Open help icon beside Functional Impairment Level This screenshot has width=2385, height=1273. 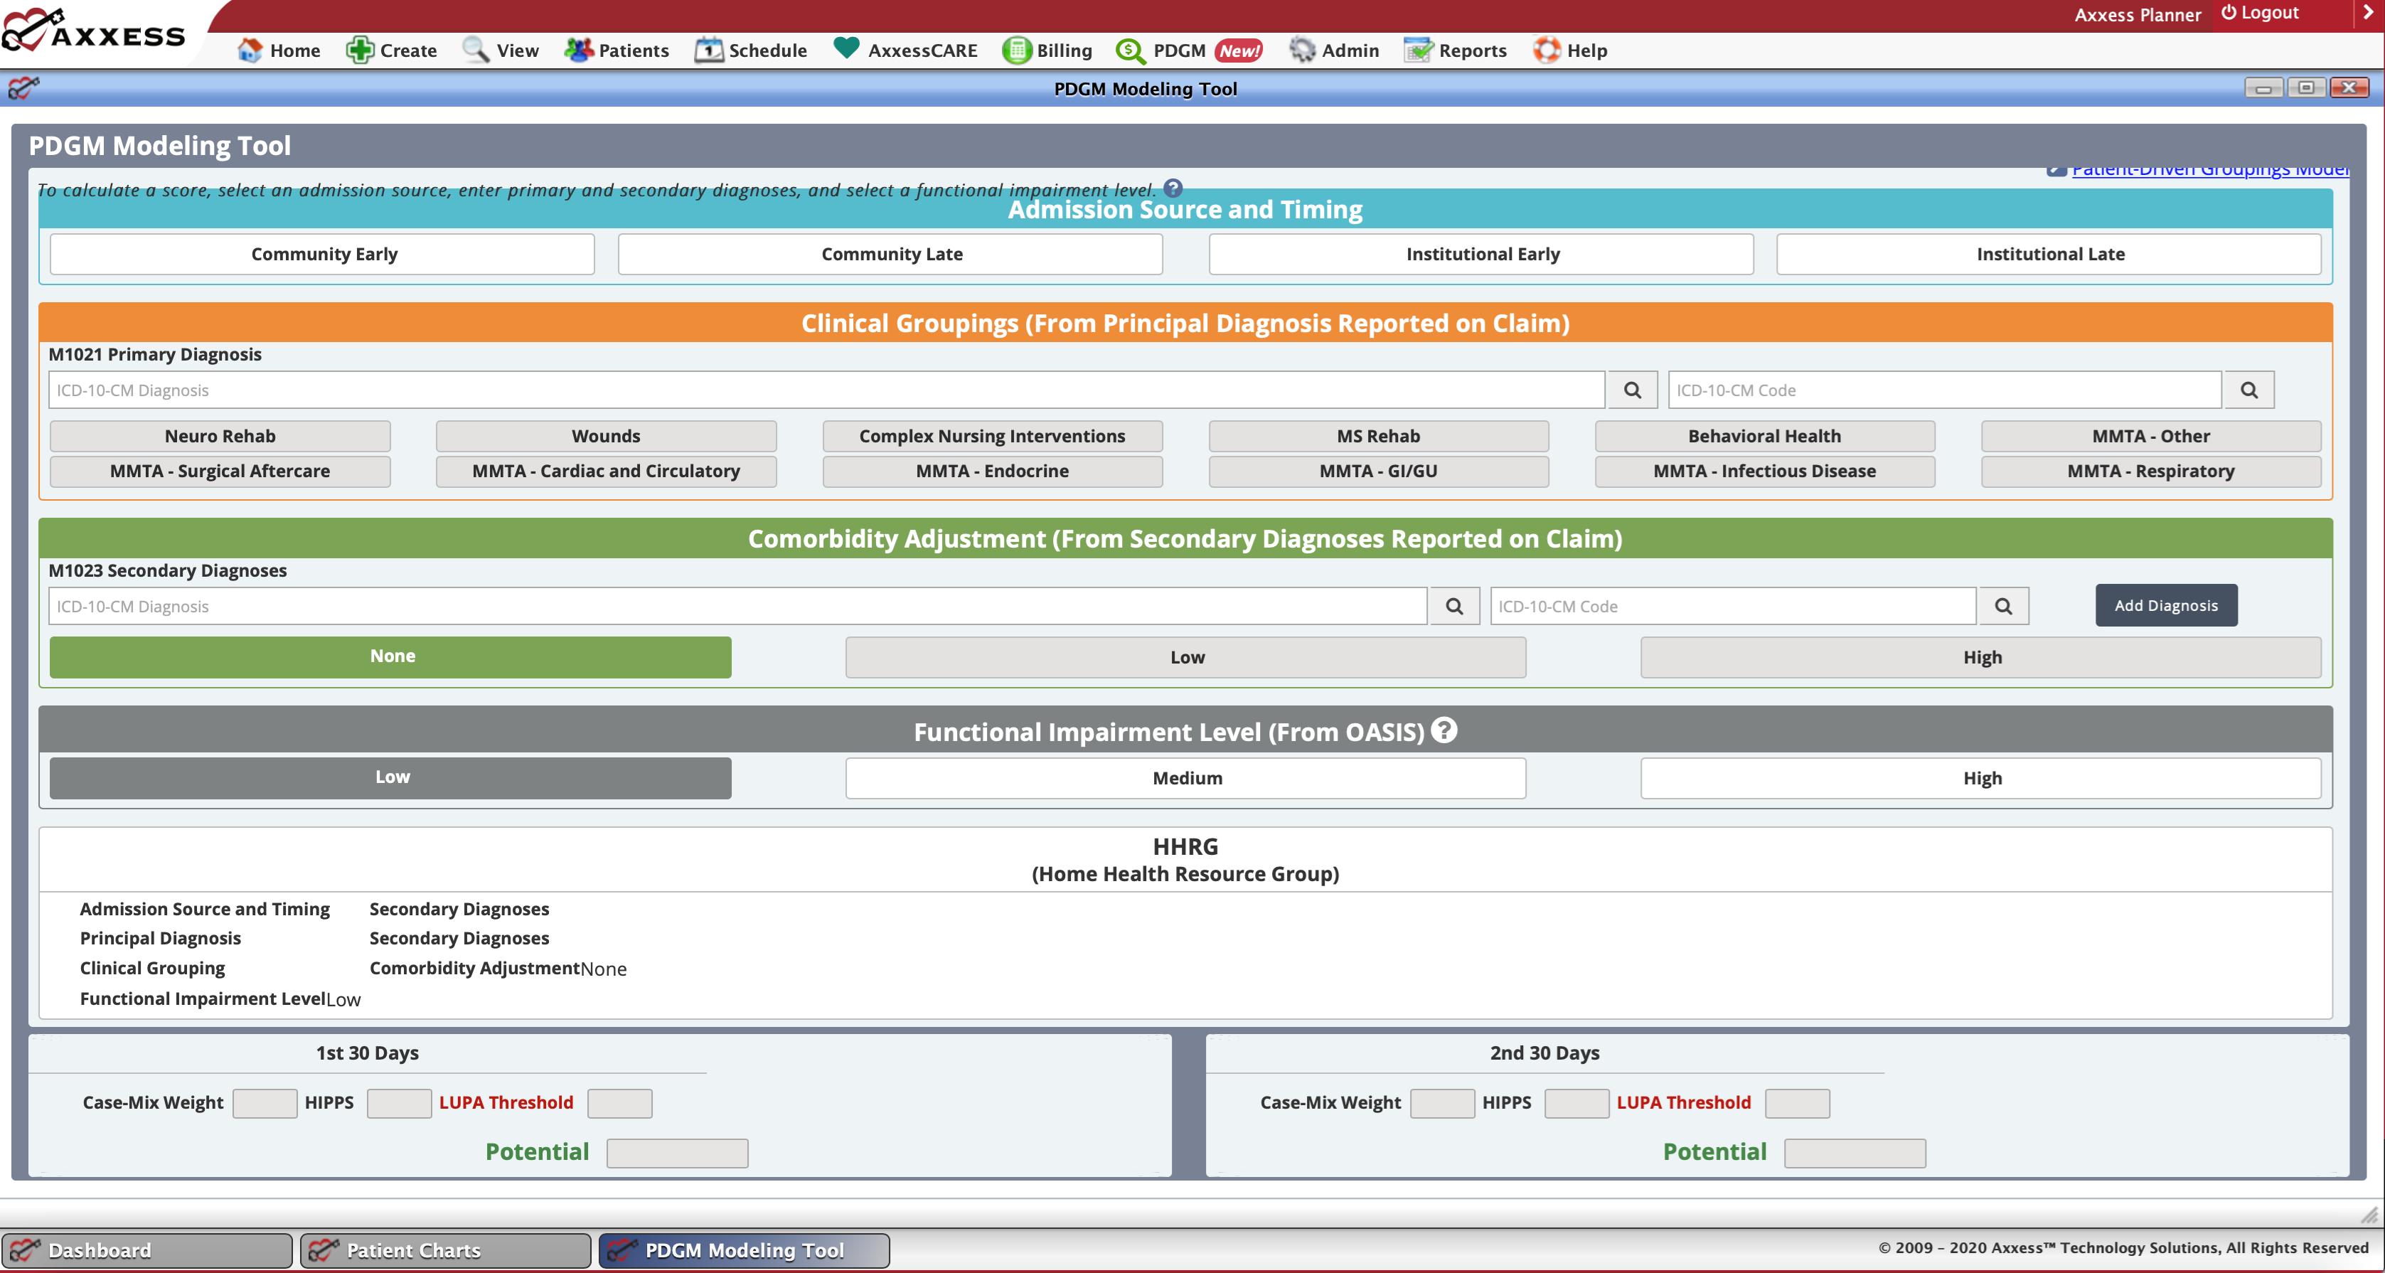click(x=1444, y=730)
